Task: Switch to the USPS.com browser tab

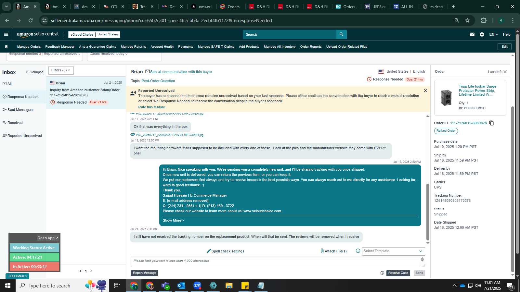Action: [375, 6]
